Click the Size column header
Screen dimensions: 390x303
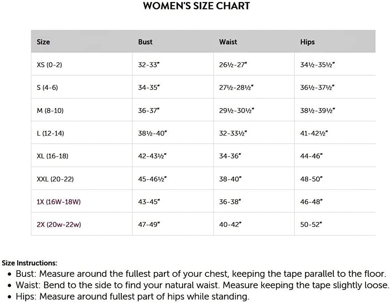(43, 42)
